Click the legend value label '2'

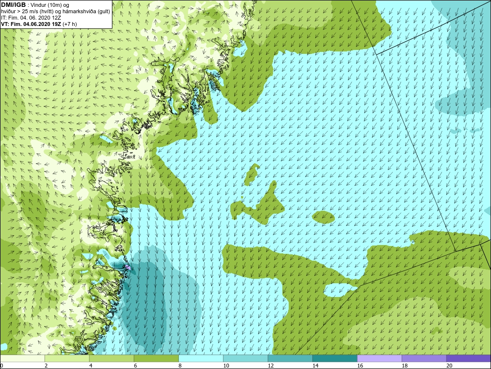46,366
